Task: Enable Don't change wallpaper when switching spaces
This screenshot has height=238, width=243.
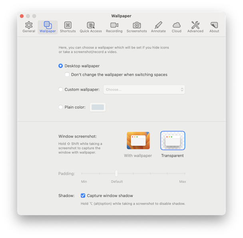Action: (67, 75)
